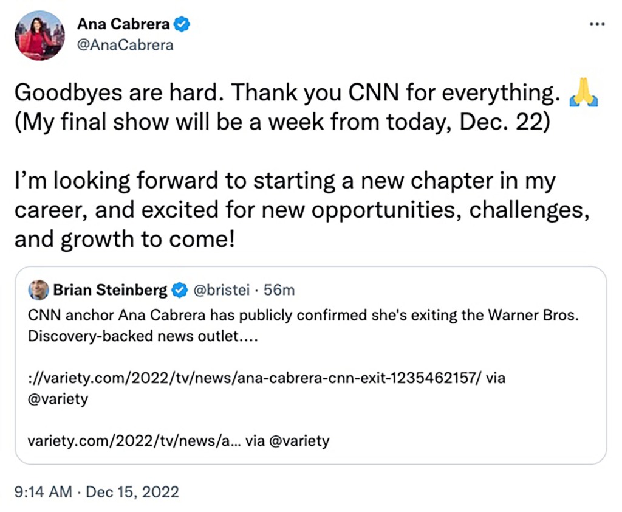Click the Dec 15, 2022 date
Image resolution: width=622 pixels, height=512 pixels.
click(x=132, y=491)
